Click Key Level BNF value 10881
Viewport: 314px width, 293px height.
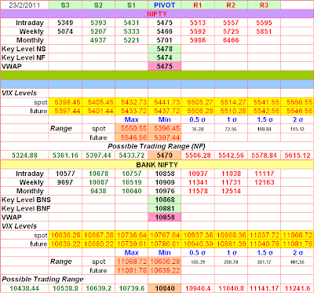click(165, 208)
